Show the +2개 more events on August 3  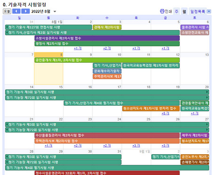click(x=107, y=48)
